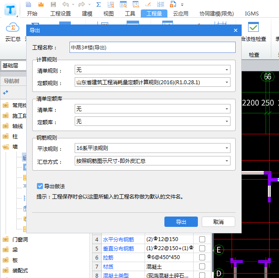Open the 清单规则 dropdown
This screenshot has height=278, width=279.
[x=152, y=70]
